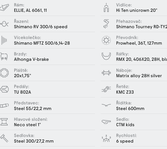Click the fork icon beside Vidlice
This screenshot has height=149, width=167.
point(106,7)
